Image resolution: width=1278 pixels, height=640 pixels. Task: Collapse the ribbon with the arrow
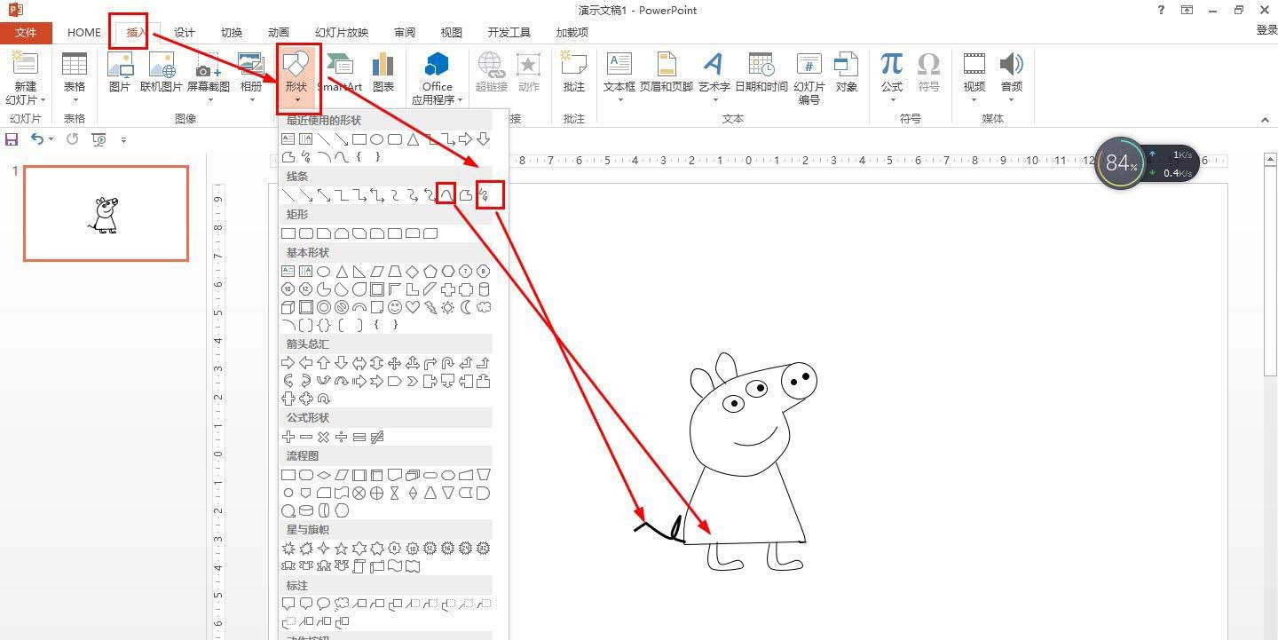tap(1266, 120)
